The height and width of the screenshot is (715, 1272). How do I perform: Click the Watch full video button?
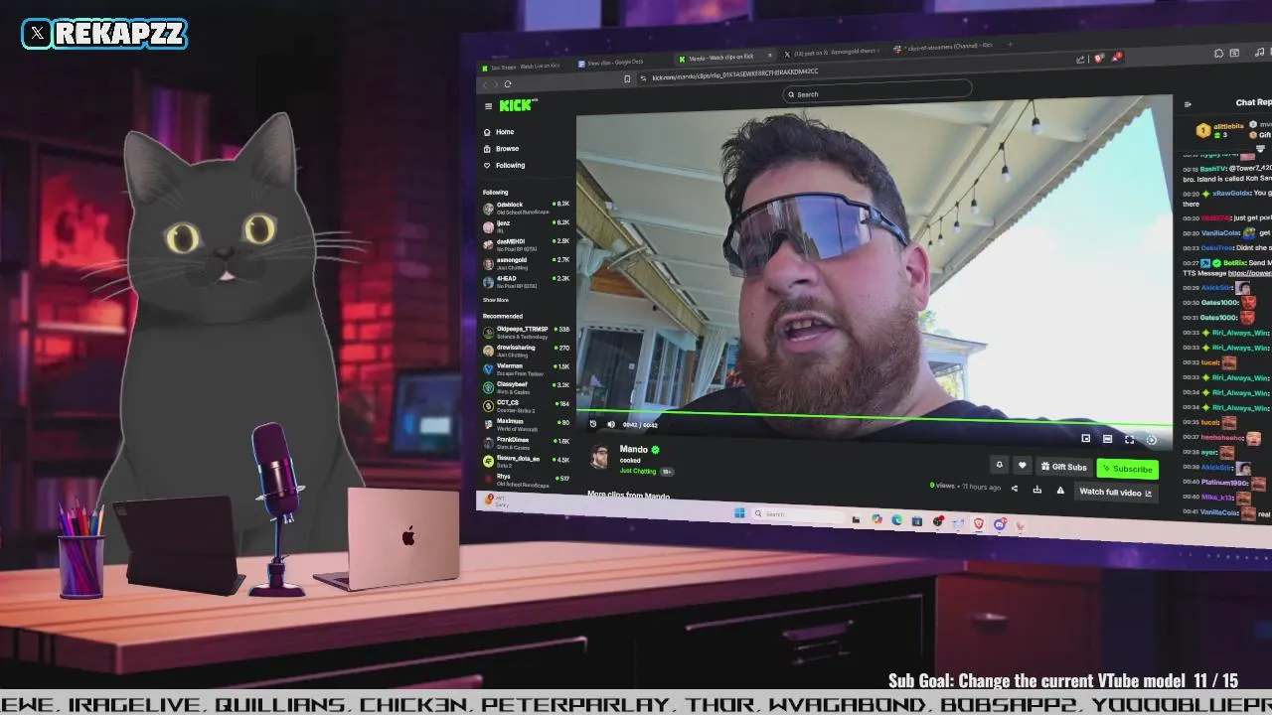click(1115, 493)
